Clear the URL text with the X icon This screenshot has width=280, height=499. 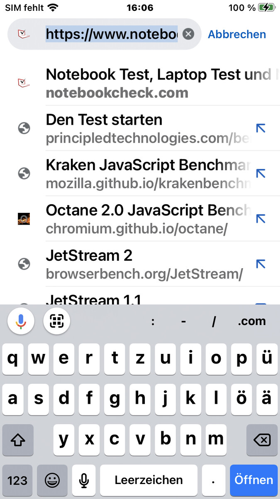[188, 34]
